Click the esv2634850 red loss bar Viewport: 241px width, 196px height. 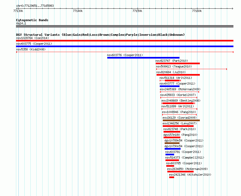(180, 172)
